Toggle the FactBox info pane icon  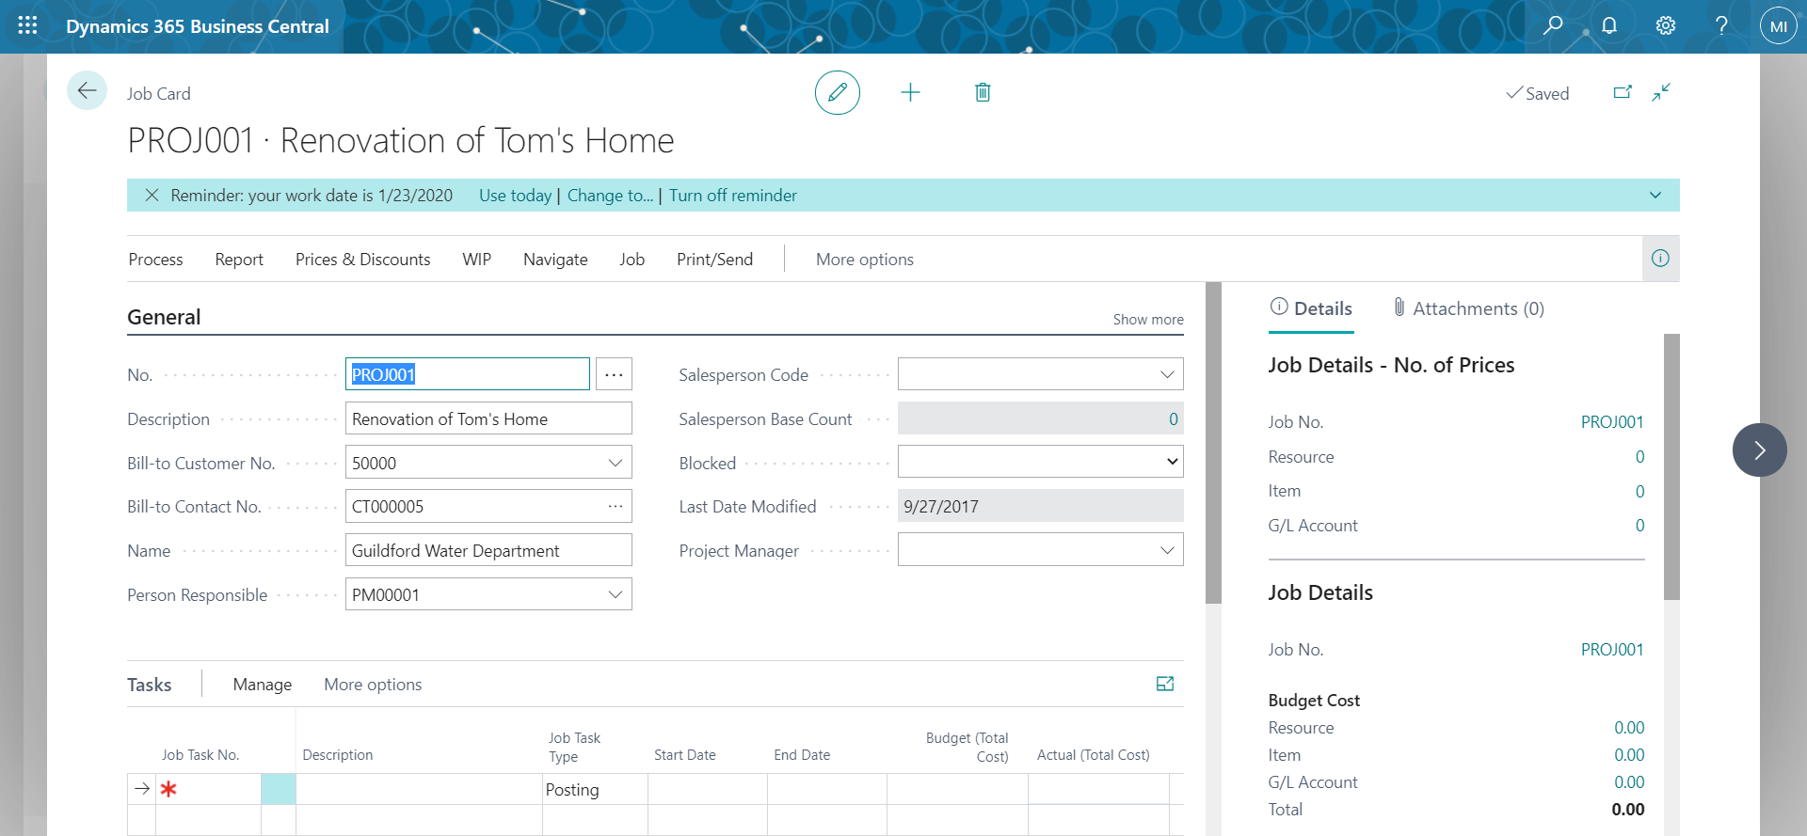(x=1660, y=259)
